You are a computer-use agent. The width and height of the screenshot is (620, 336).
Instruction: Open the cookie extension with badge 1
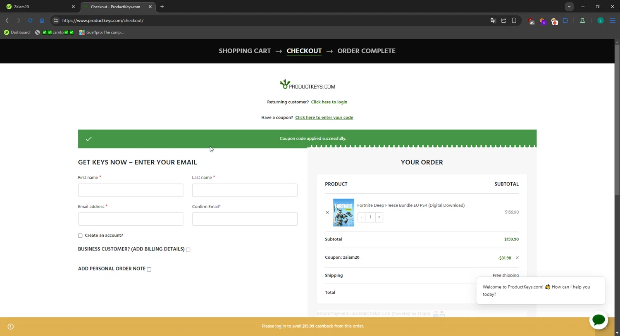[x=543, y=21]
